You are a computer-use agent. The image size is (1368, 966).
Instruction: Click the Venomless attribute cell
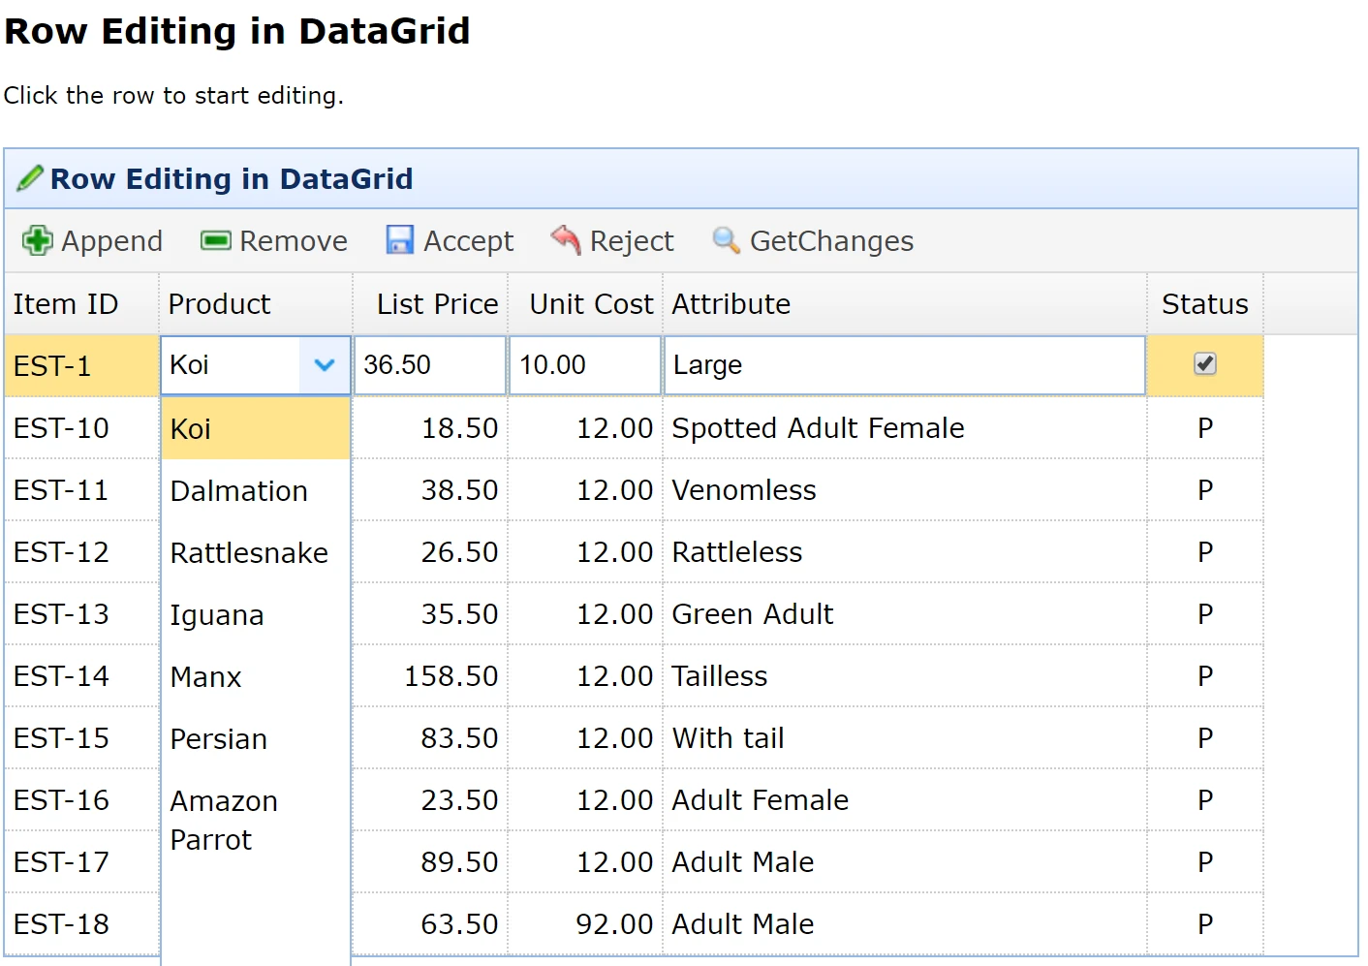(905, 489)
